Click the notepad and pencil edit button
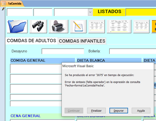This screenshot has width=156, height=121. coord(78,26)
